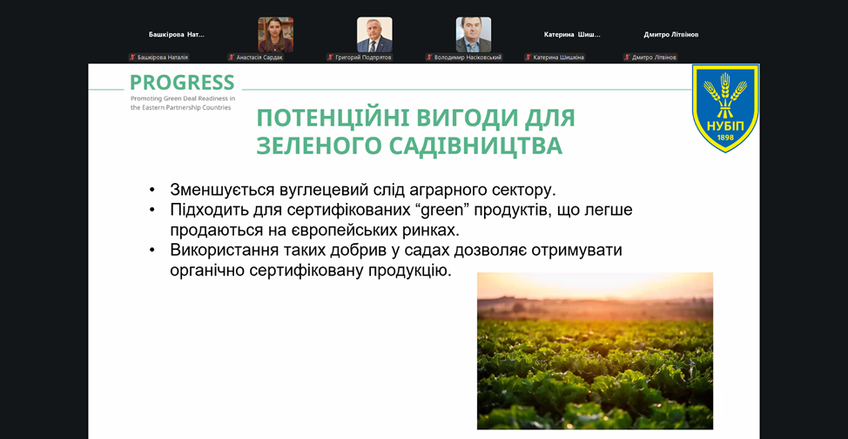Click the 'Башкірова Наталія' name label

click(x=163, y=57)
